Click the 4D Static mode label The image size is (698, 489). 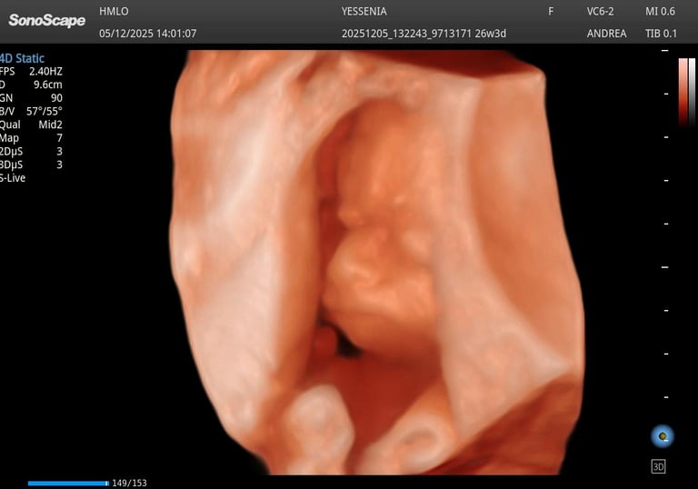click(22, 58)
